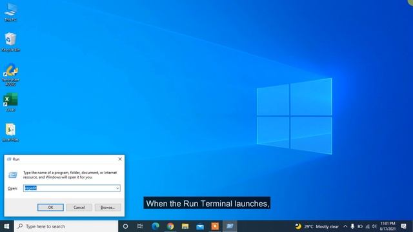
Task: Launch Google Chrome from the taskbar
Action: coord(170,226)
